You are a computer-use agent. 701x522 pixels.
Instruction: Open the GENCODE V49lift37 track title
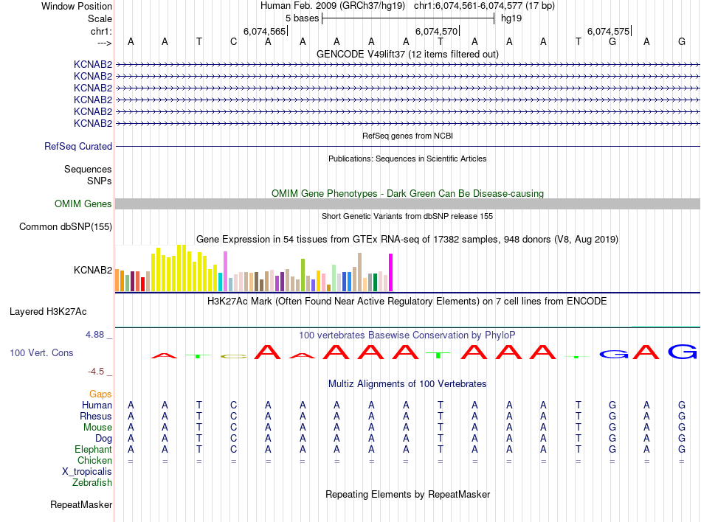click(407, 54)
